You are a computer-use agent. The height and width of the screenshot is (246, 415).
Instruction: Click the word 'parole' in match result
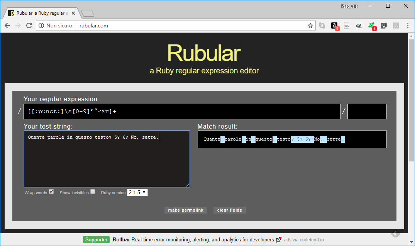[233, 139]
